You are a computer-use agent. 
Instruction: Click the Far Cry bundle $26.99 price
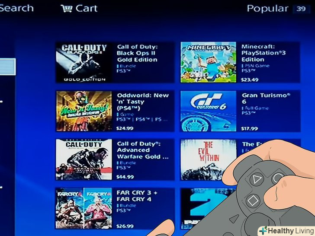(125, 226)
